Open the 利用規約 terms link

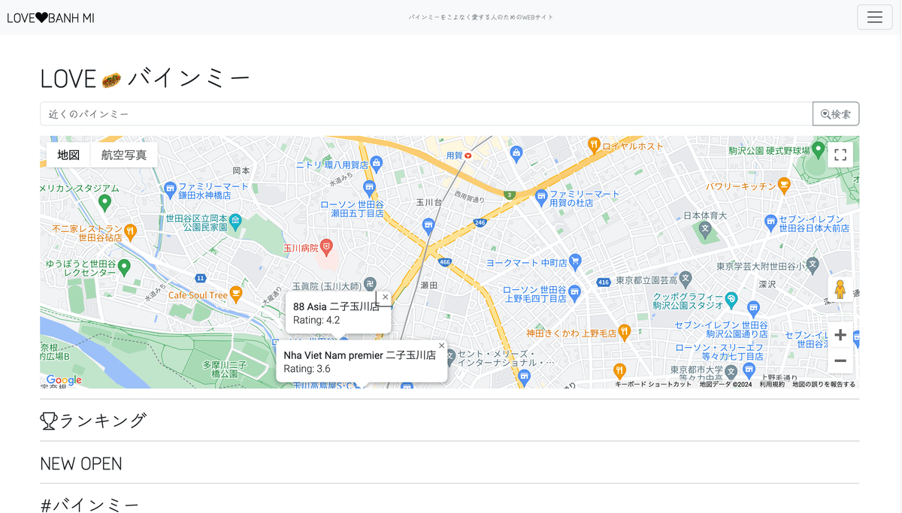[x=771, y=384]
